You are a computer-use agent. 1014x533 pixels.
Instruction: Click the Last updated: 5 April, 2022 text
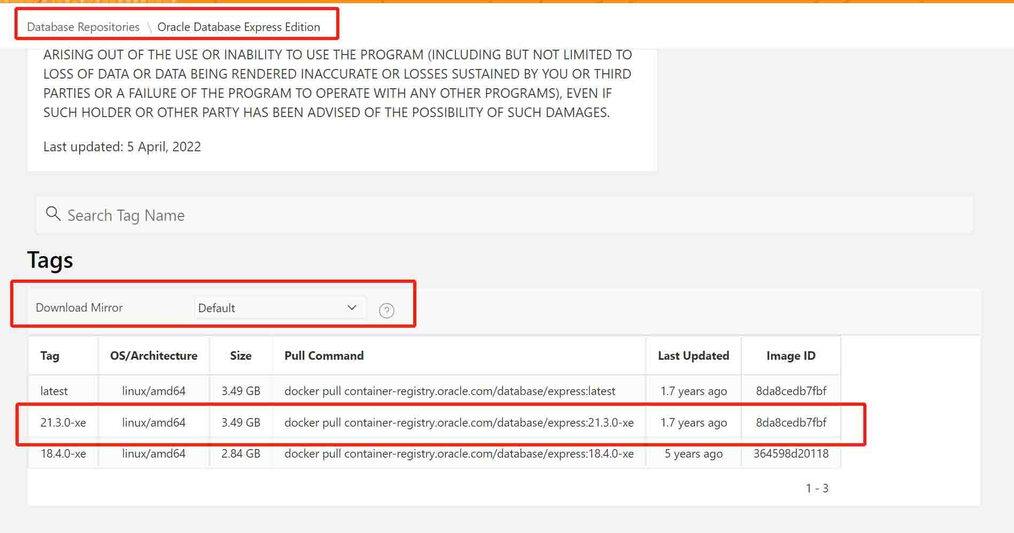(122, 146)
